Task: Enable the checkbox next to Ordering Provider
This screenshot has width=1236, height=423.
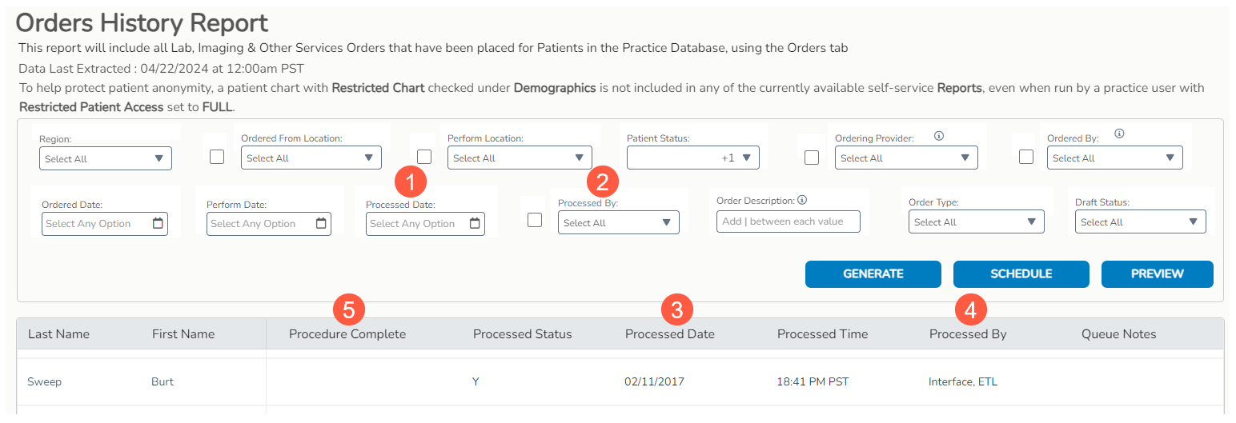Action: [812, 158]
